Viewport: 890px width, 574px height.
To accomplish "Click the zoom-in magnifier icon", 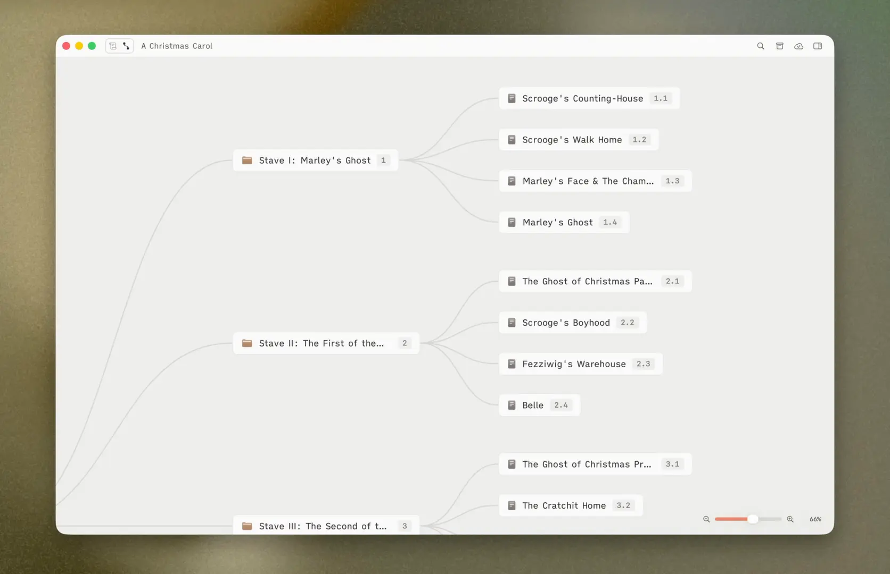I will [790, 519].
